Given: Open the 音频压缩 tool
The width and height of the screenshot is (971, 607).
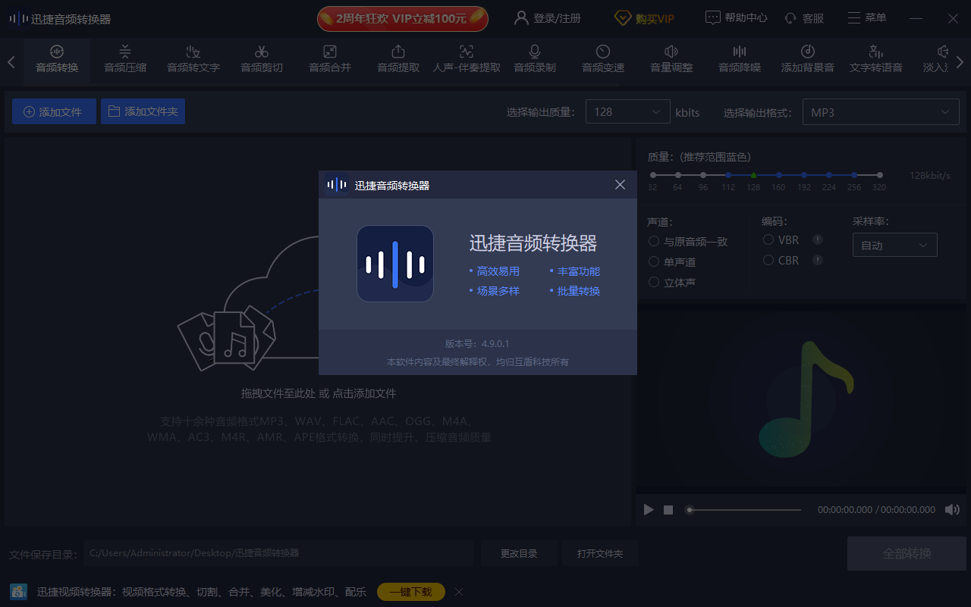Looking at the screenshot, I should pos(125,60).
